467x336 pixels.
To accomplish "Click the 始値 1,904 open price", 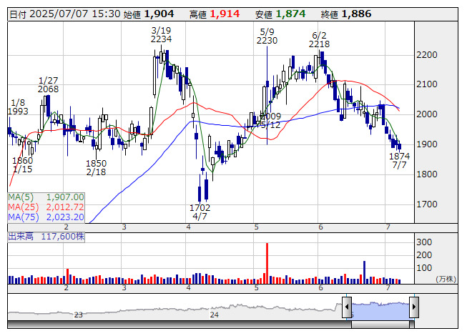I will [x=149, y=14].
